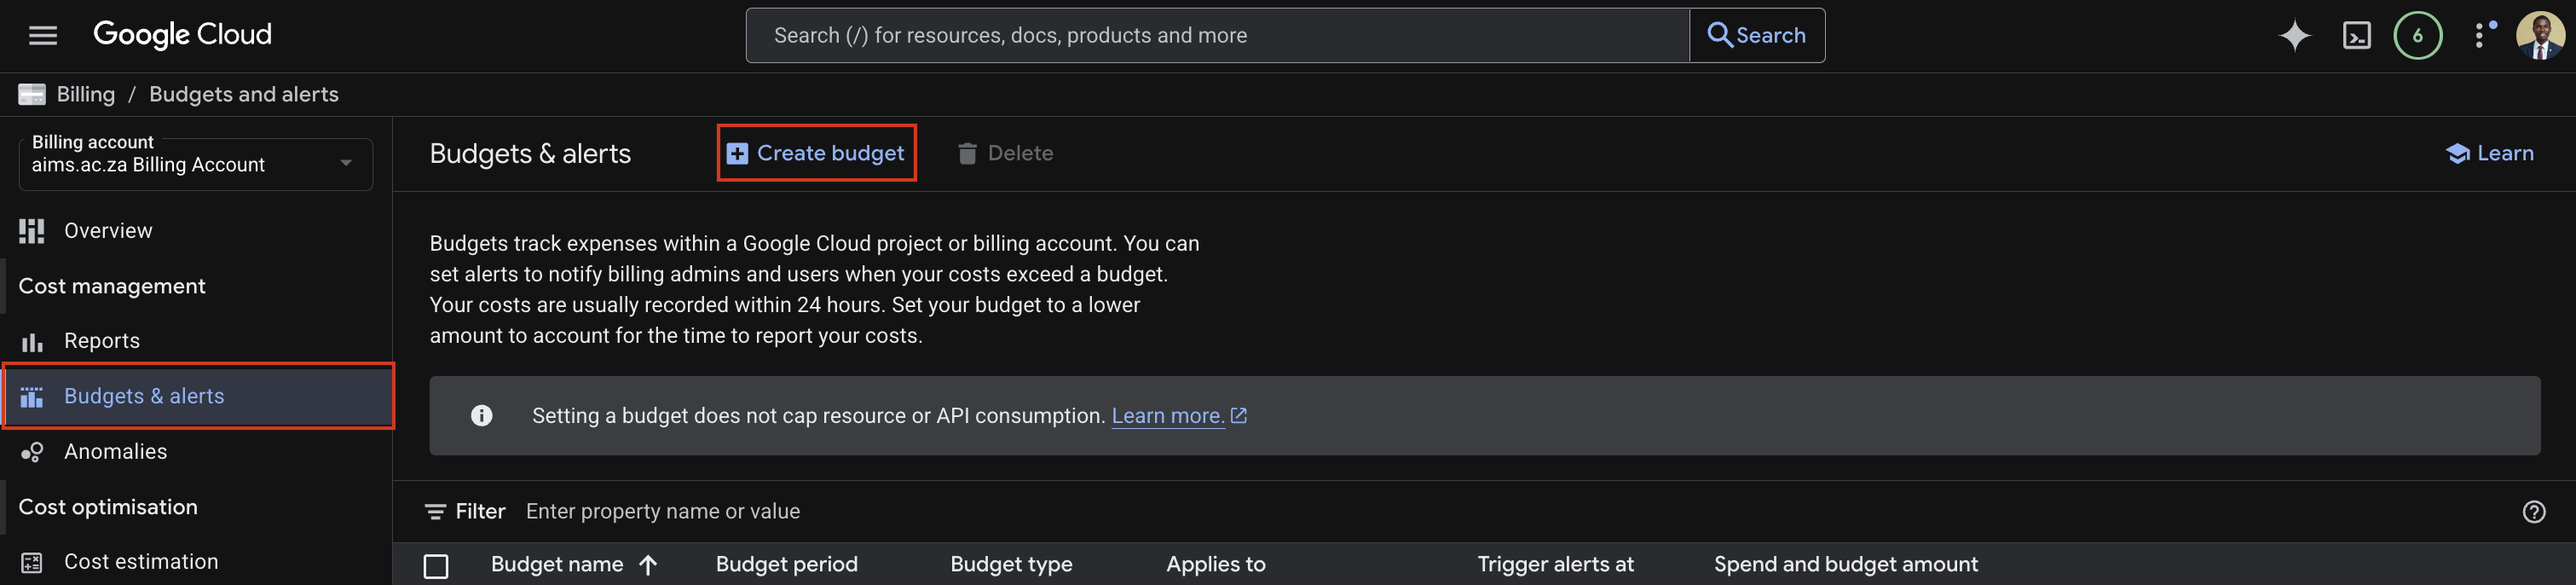The image size is (2576, 585).
Task: Select Budgets & alerts in sidebar
Action: tap(198, 397)
